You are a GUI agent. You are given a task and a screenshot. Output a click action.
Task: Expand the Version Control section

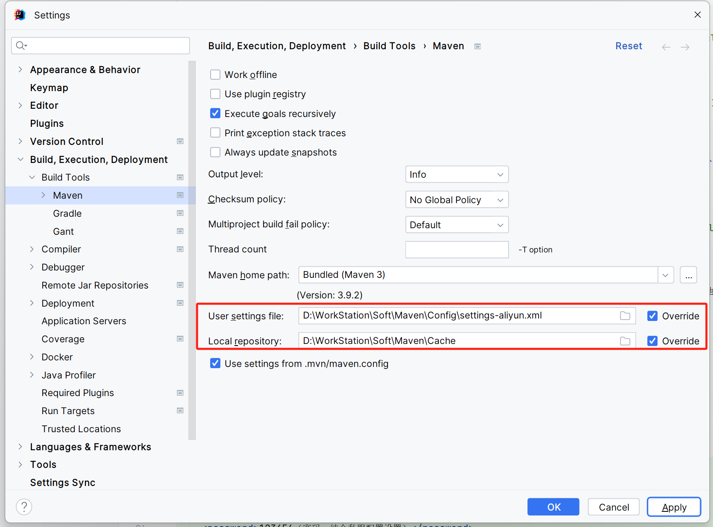pos(20,141)
